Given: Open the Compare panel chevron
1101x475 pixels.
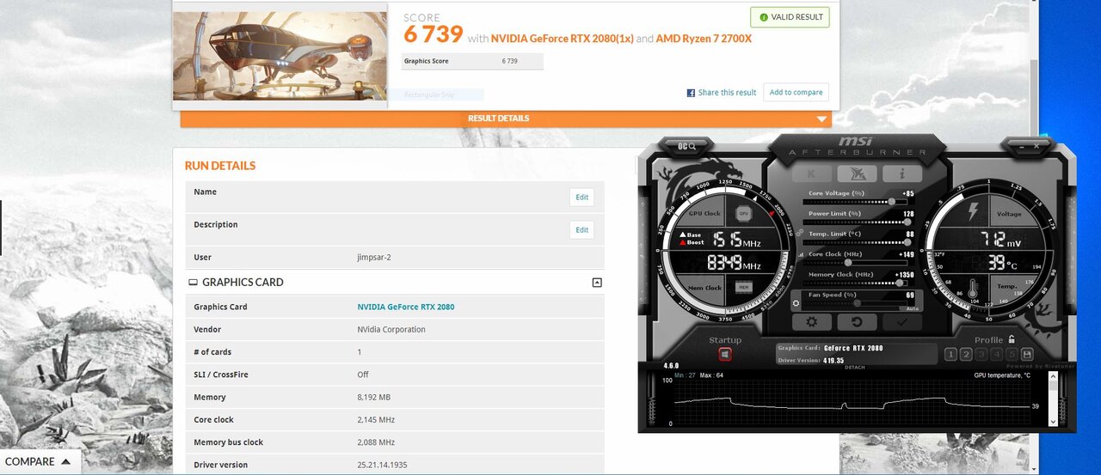Looking at the screenshot, I should [65, 461].
